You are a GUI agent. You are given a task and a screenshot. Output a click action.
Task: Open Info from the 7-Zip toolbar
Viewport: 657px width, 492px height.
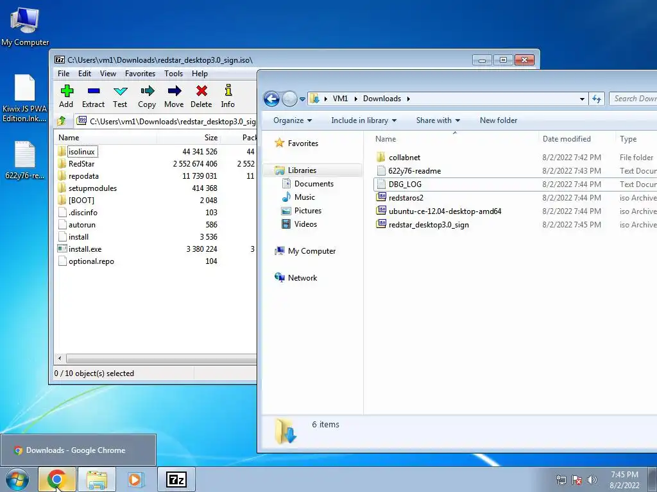pyautogui.click(x=228, y=96)
